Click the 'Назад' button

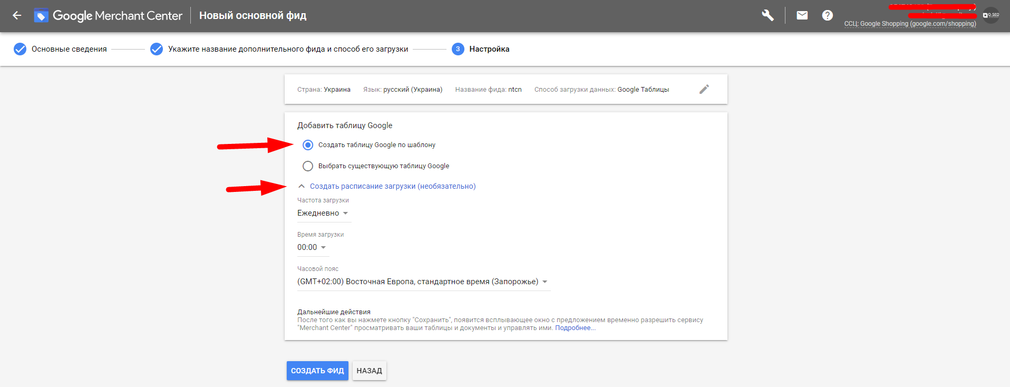click(x=369, y=371)
